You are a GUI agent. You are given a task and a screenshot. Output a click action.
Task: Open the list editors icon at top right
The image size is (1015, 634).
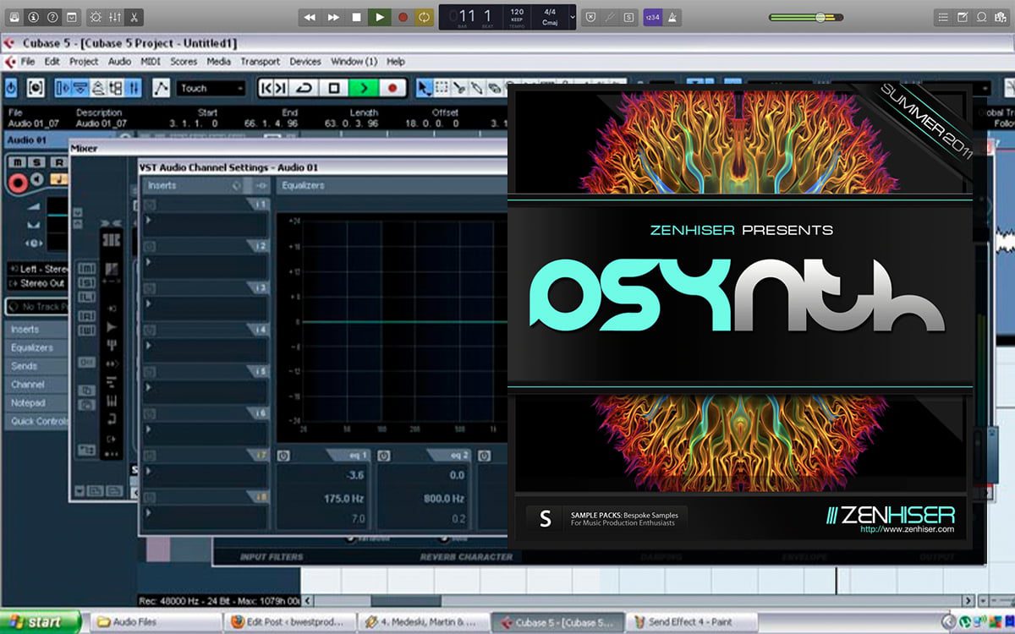point(944,17)
